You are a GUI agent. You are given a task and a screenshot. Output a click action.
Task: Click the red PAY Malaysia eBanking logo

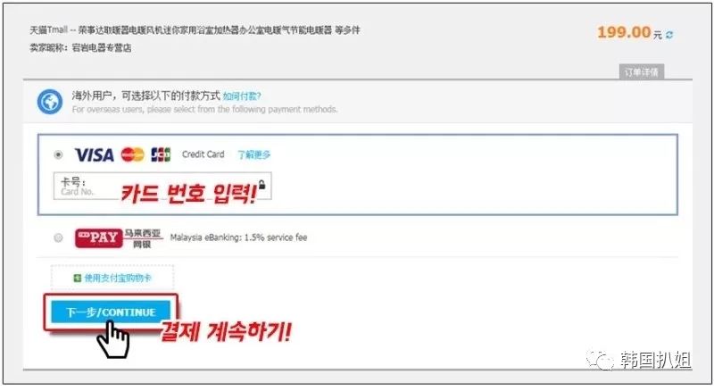point(99,237)
